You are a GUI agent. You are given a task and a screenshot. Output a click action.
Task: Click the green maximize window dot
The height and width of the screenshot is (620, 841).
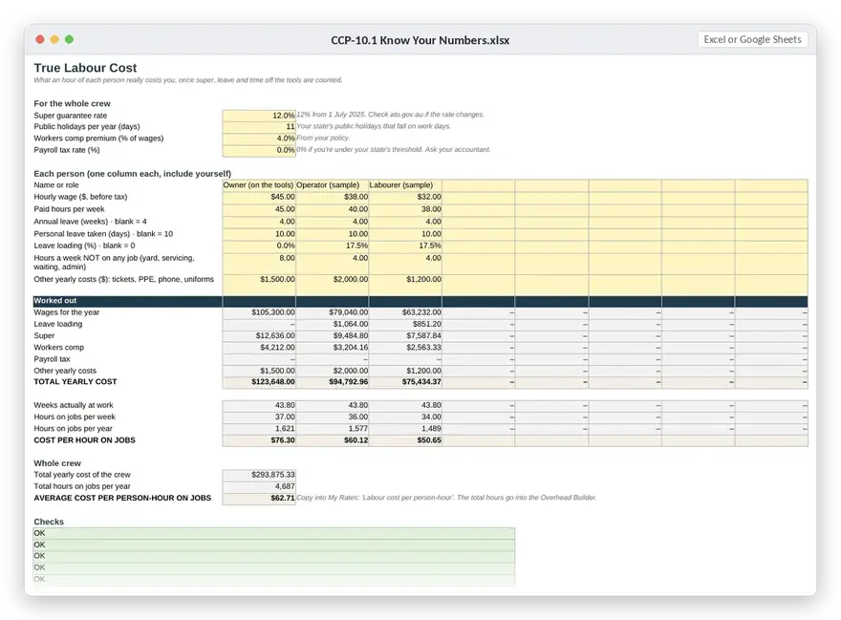click(69, 39)
